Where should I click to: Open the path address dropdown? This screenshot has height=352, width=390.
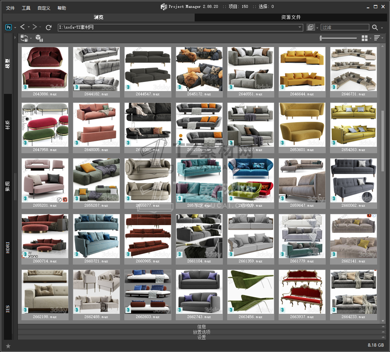pos(300,27)
